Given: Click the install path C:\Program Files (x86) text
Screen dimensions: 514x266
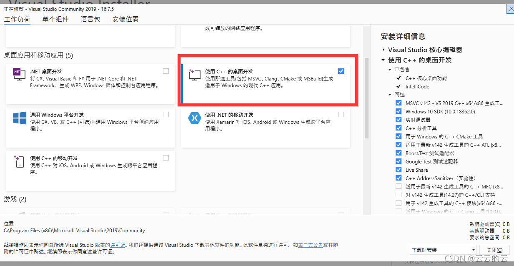Looking at the screenshot, I should click(75, 230).
